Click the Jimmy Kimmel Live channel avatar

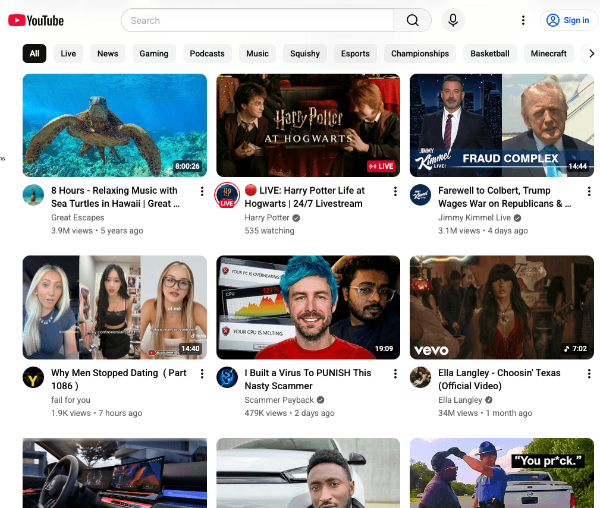click(420, 195)
